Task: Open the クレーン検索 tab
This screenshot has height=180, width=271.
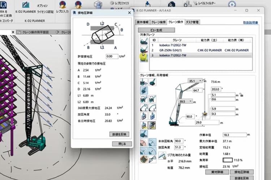Action: tap(159, 22)
